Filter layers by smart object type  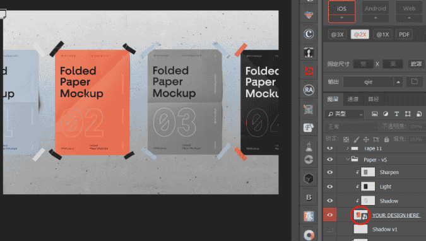pyautogui.click(x=419, y=114)
